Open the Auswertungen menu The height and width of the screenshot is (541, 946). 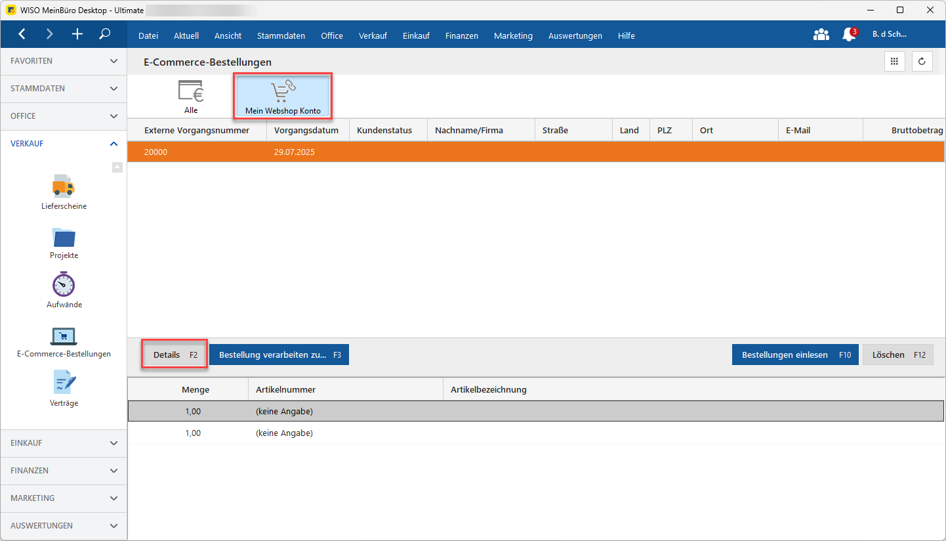click(x=575, y=35)
